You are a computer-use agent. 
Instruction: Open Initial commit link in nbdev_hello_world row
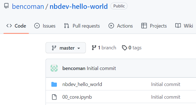(166, 84)
